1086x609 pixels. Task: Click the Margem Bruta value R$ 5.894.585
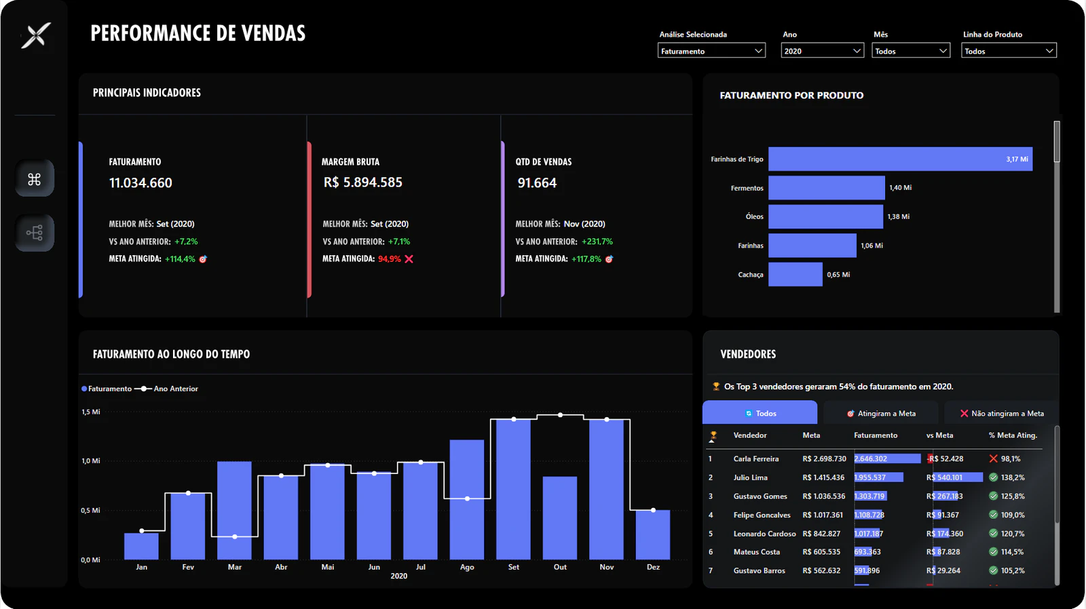click(363, 182)
